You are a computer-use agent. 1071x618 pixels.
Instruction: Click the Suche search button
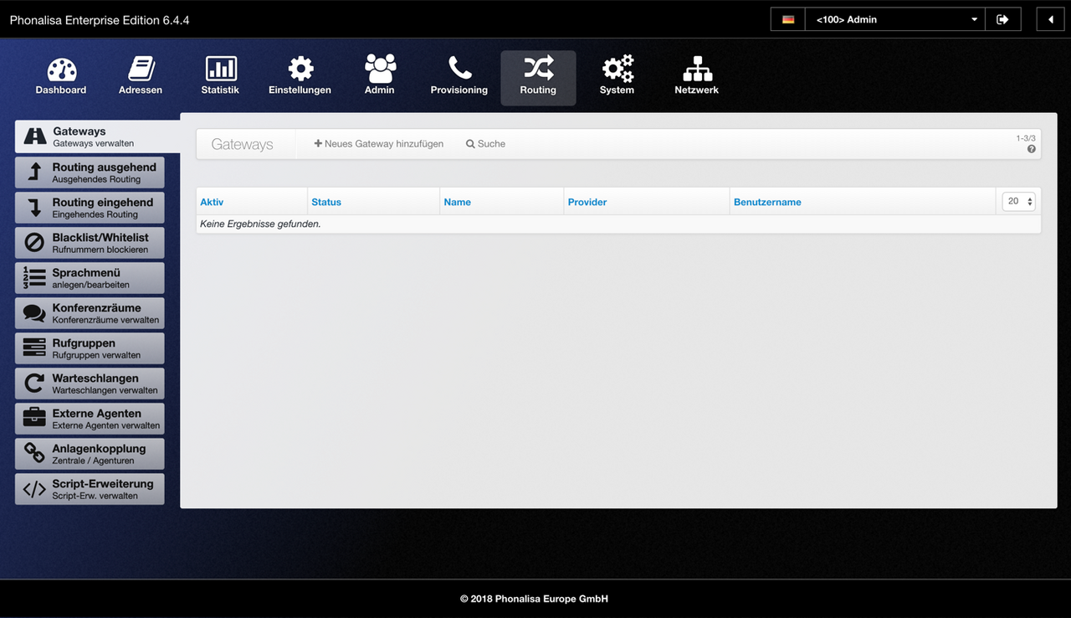485,144
